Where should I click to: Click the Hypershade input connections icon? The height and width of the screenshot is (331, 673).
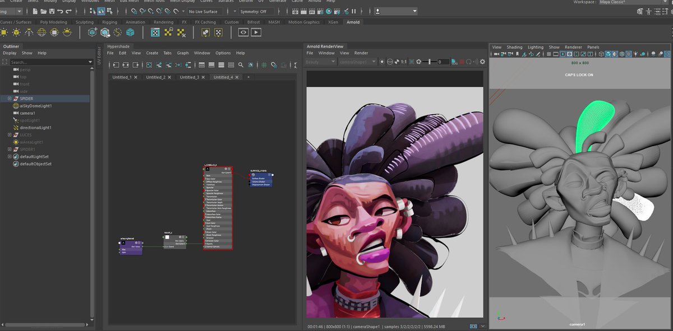pyautogui.click(x=116, y=65)
